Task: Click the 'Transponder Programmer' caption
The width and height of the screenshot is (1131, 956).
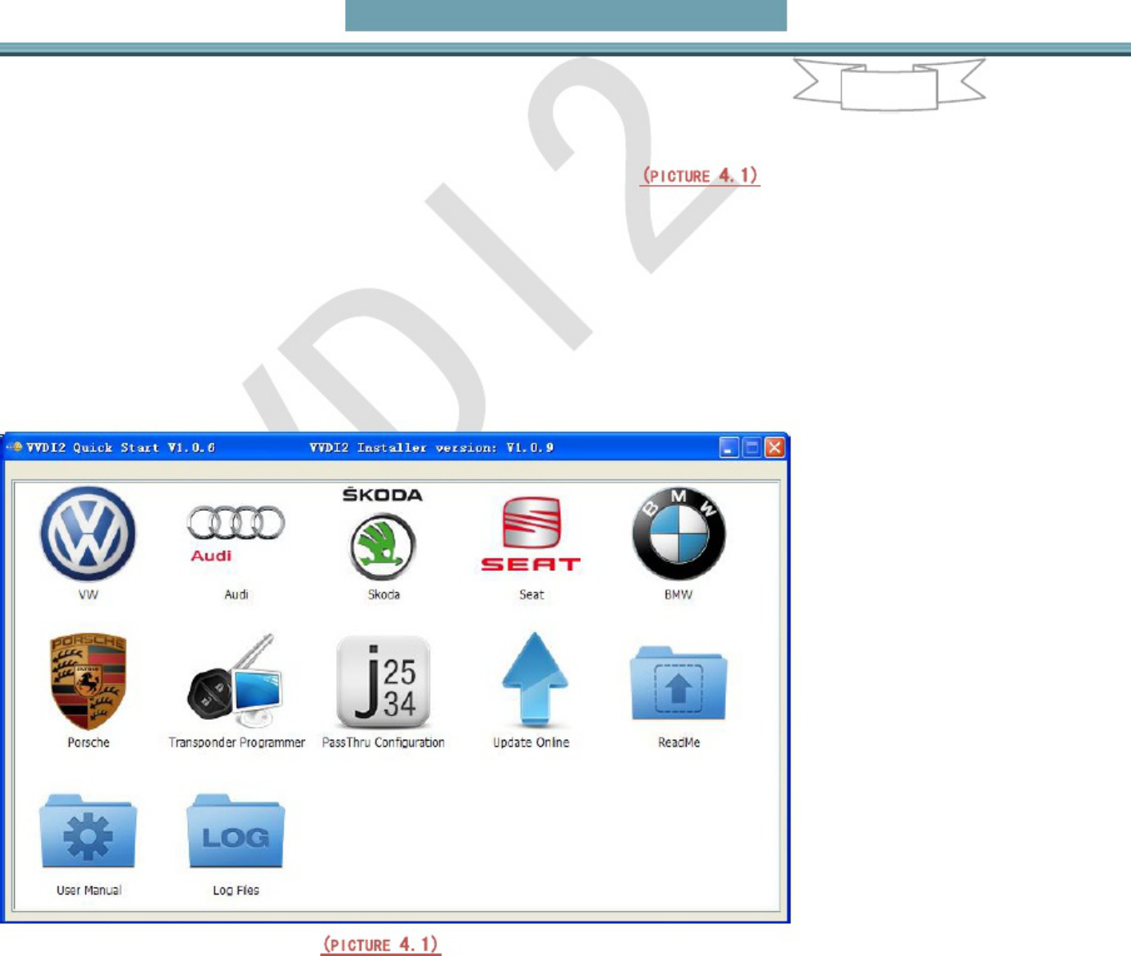Action: [x=237, y=743]
